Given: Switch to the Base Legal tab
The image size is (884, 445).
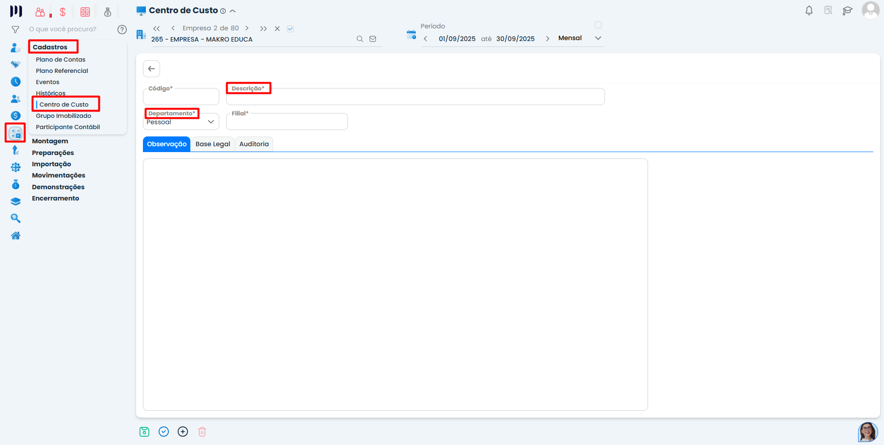Looking at the screenshot, I should click(x=213, y=144).
